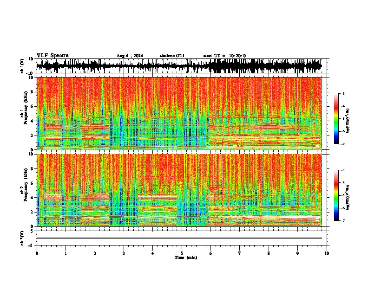Click time axis tick label "8"
Viewport: 368px width, 284px height.
tap(269, 253)
